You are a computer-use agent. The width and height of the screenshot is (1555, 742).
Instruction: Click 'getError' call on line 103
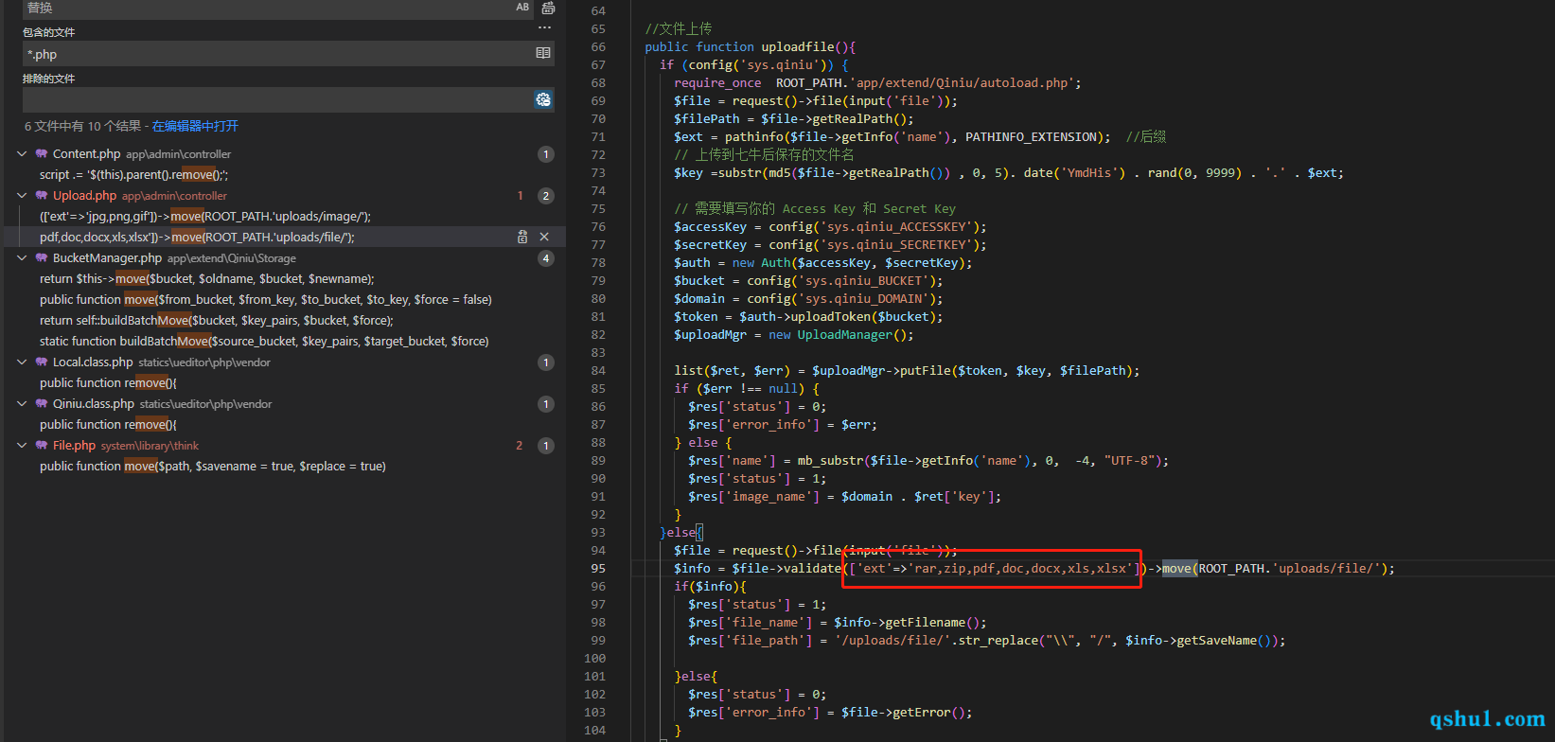click(921, 713)
